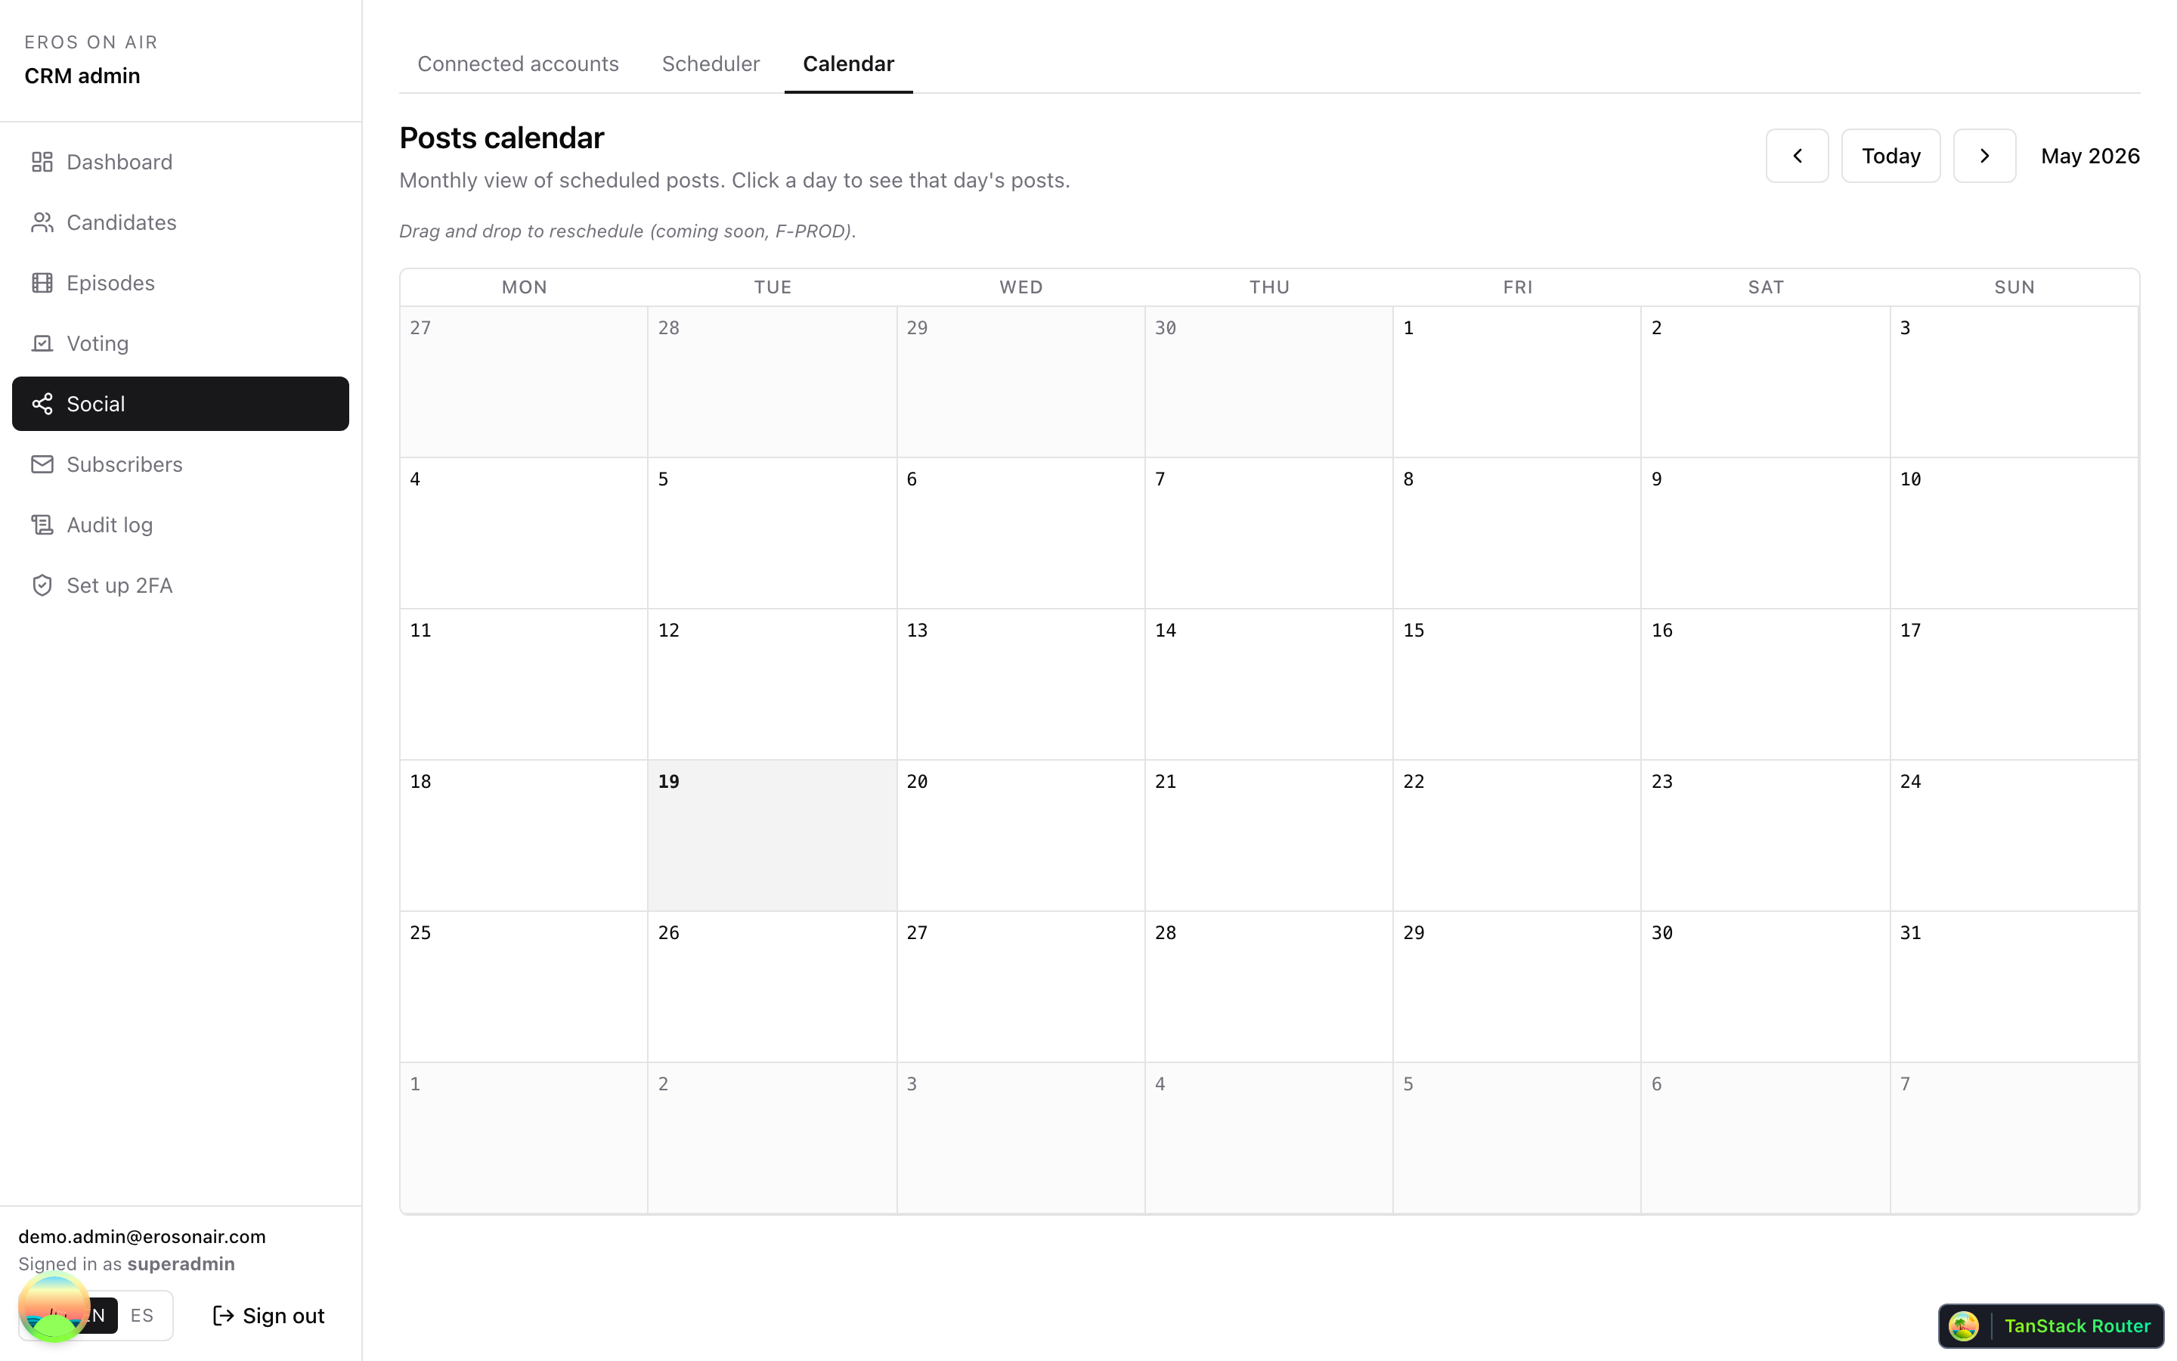Select May 22 day cell
The width and height of the screenshot is (2177, 1361).
[x=1516, y=836]
